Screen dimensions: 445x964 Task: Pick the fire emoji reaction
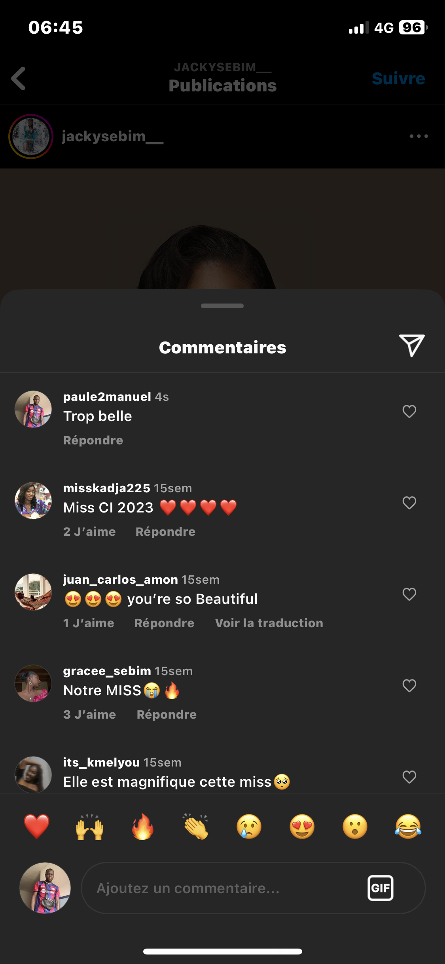coord(143,827)
